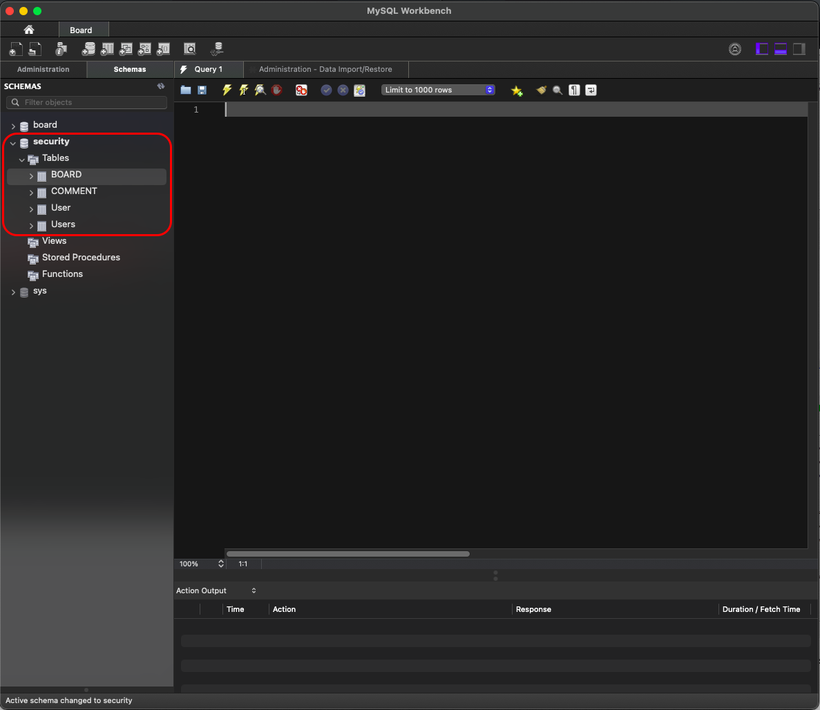The height and width of the screenshot is (710, 820).
Task: Create a new function icon
Action: point(163,49)
